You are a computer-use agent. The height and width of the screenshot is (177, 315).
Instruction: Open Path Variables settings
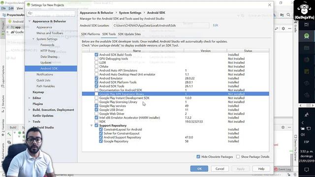[x=46, y=86]
